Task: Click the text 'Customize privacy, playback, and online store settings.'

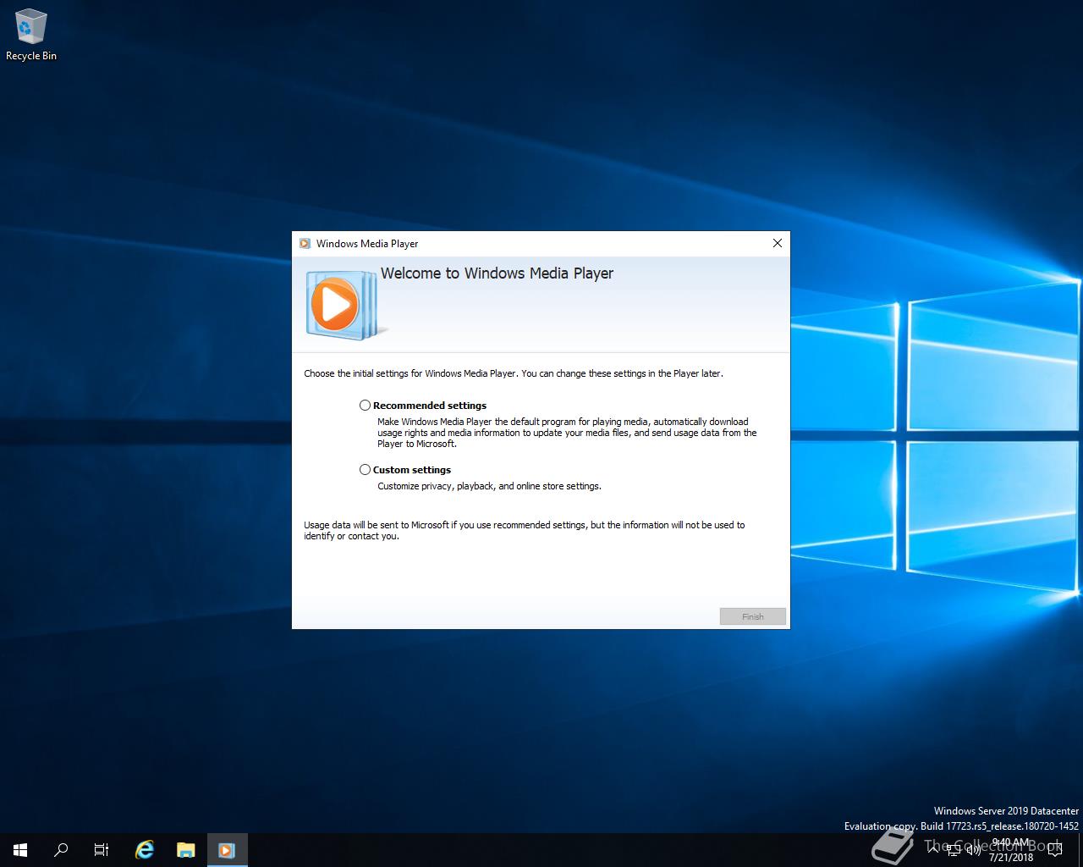Action: tap(489, 486)
